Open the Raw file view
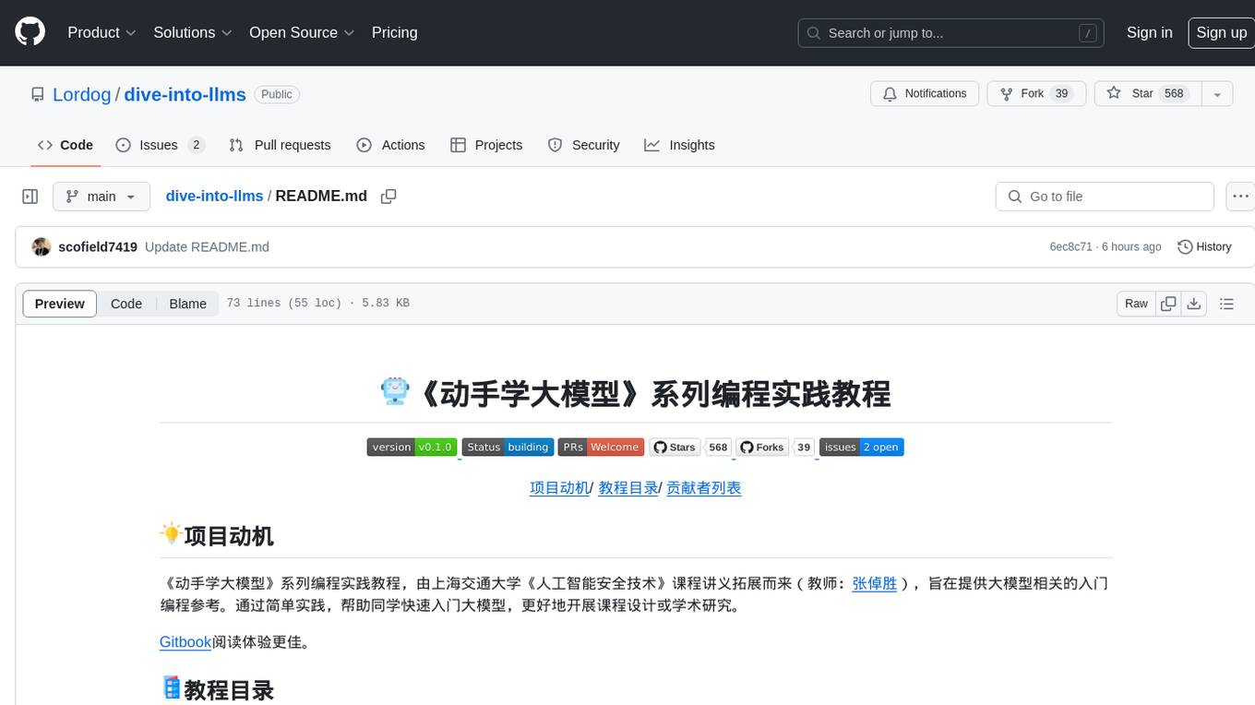Viewport: 1255px width, 705px height. click(1136, 304)
